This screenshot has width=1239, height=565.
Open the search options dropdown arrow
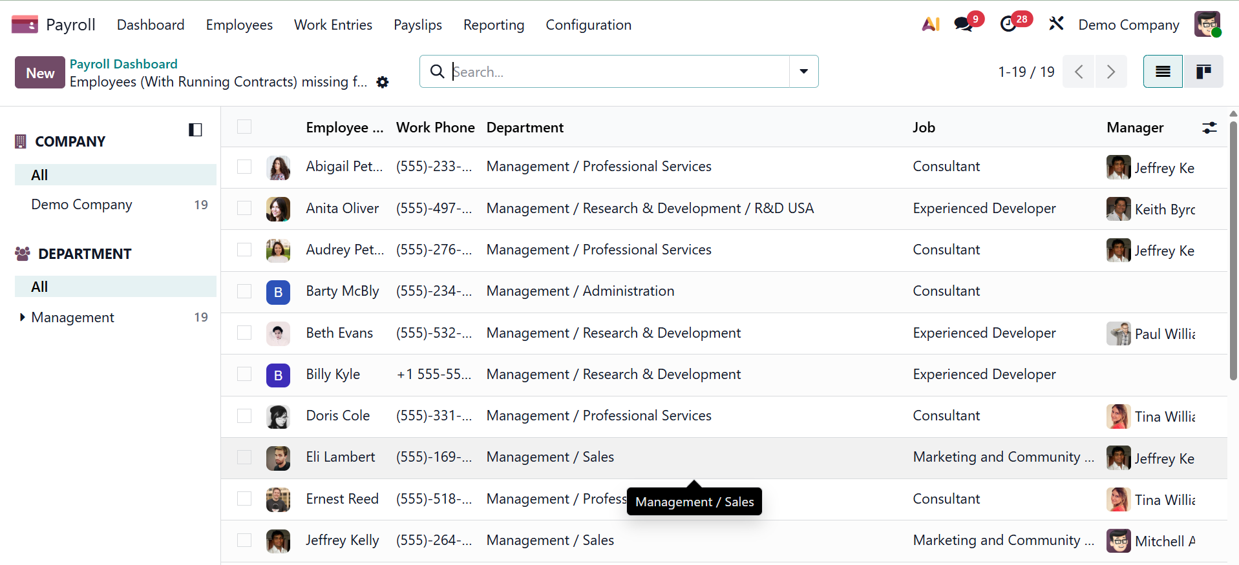[x=803, y=72]
